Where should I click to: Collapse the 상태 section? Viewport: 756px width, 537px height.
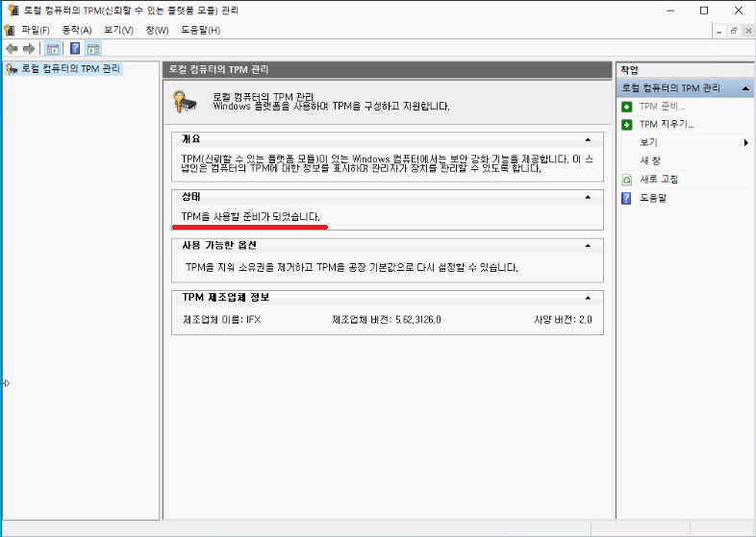coord(588,197)
